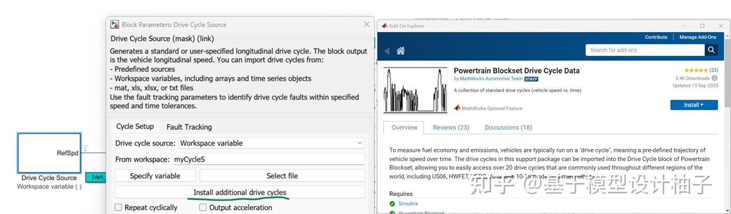
Task: Open the Discussions (18) tab
Action: [508, 128]
